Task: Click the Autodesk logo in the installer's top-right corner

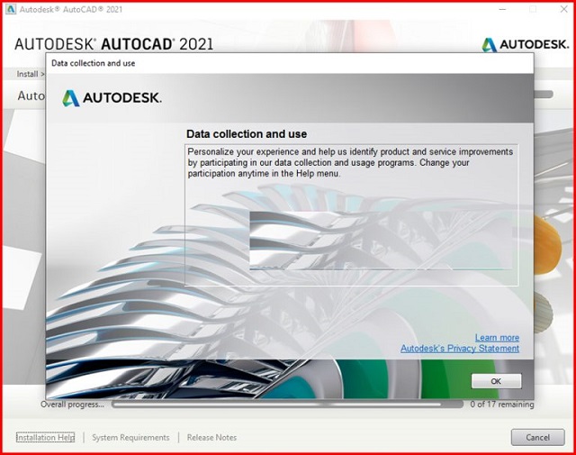Action: 526,44
